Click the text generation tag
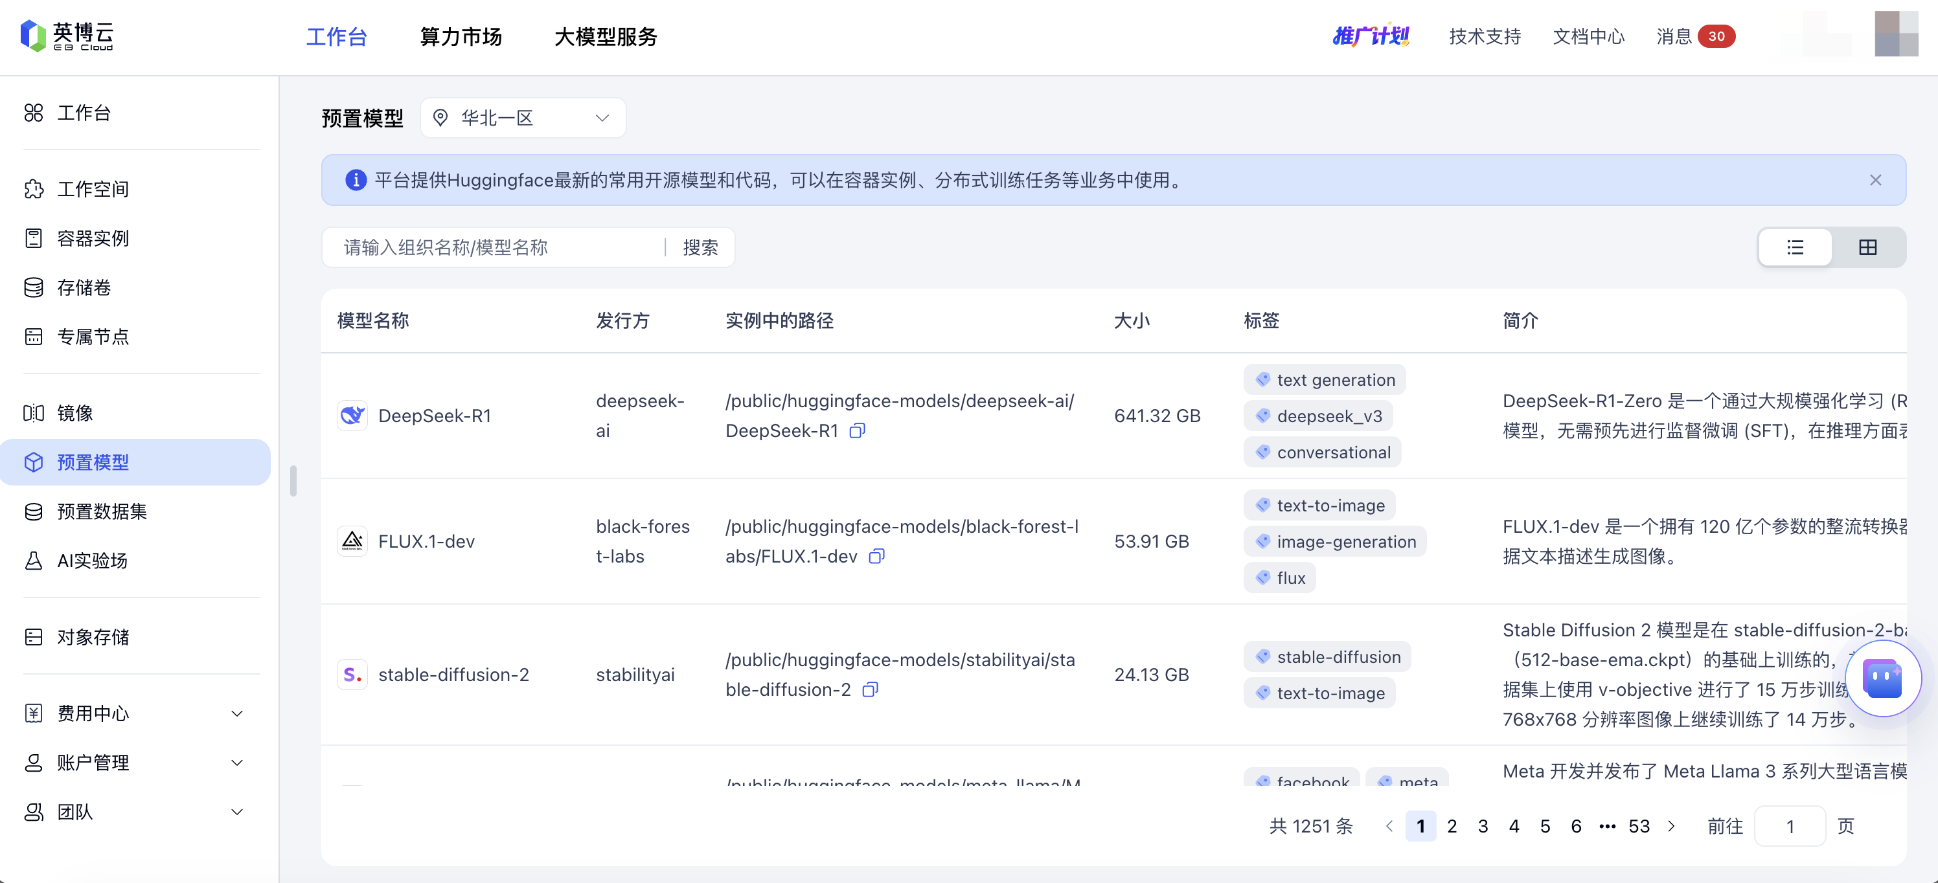This screenshot has height=883, width=1938. coord(1325,380)
